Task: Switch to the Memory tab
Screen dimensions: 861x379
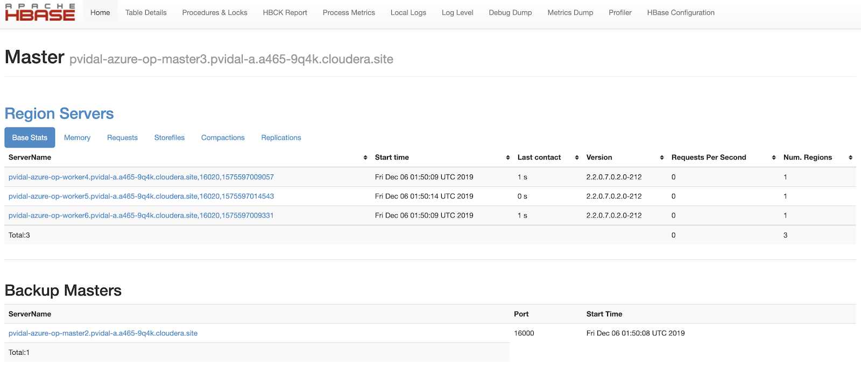Action: pyautogui.click(x=77, y=138)
